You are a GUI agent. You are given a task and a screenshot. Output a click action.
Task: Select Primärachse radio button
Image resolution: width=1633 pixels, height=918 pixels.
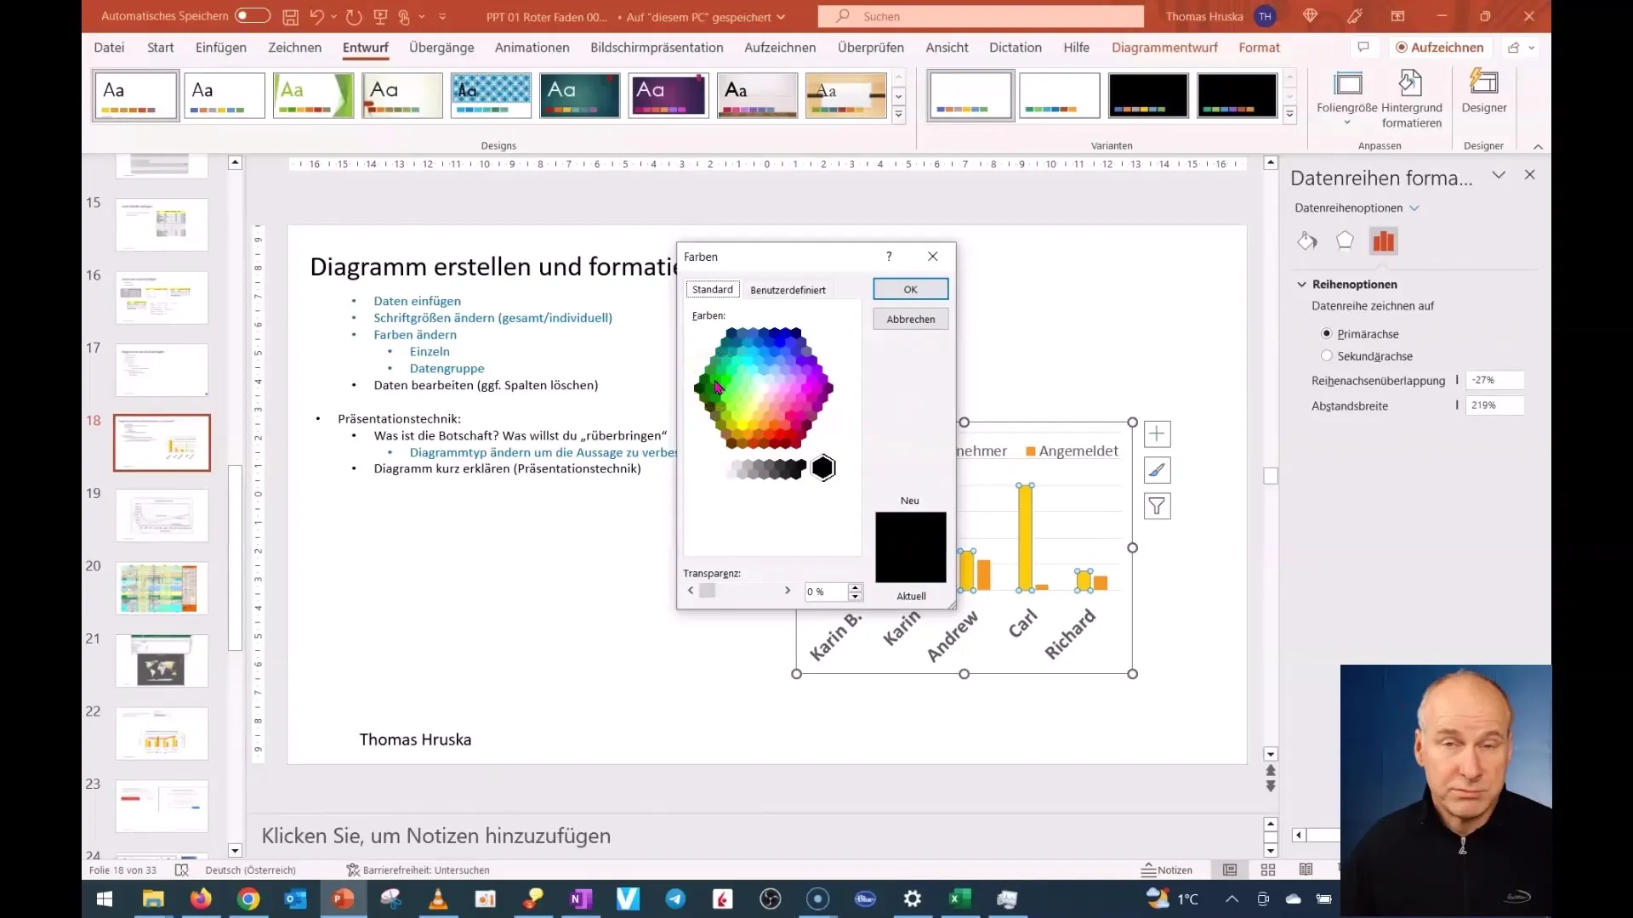click(1327, 333)
